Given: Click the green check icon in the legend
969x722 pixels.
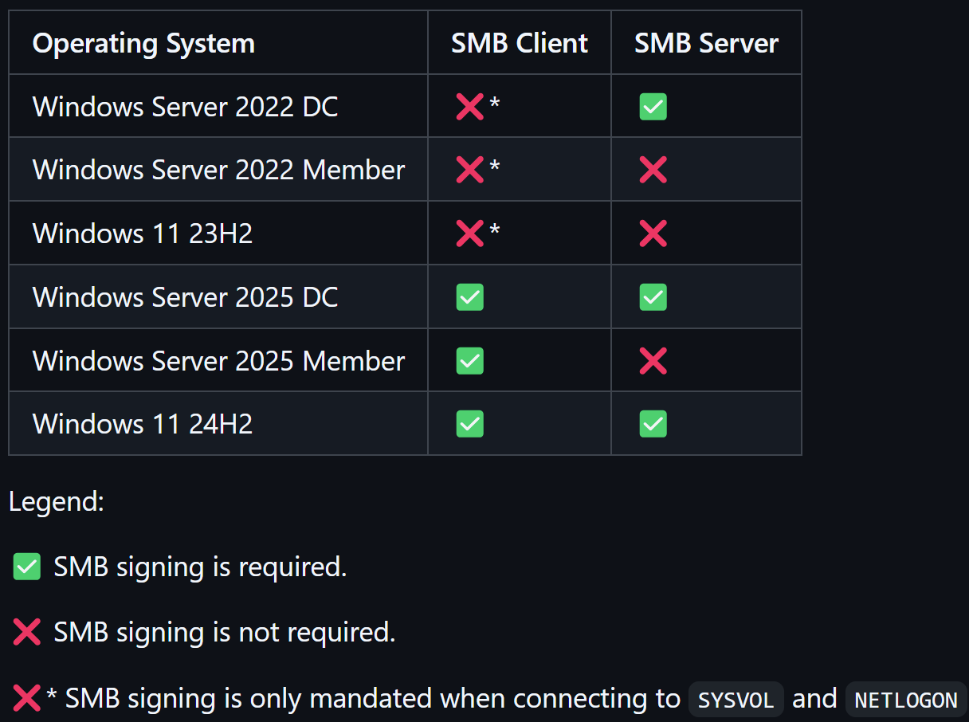Looking at the screenshot, I should coord(27,567).
